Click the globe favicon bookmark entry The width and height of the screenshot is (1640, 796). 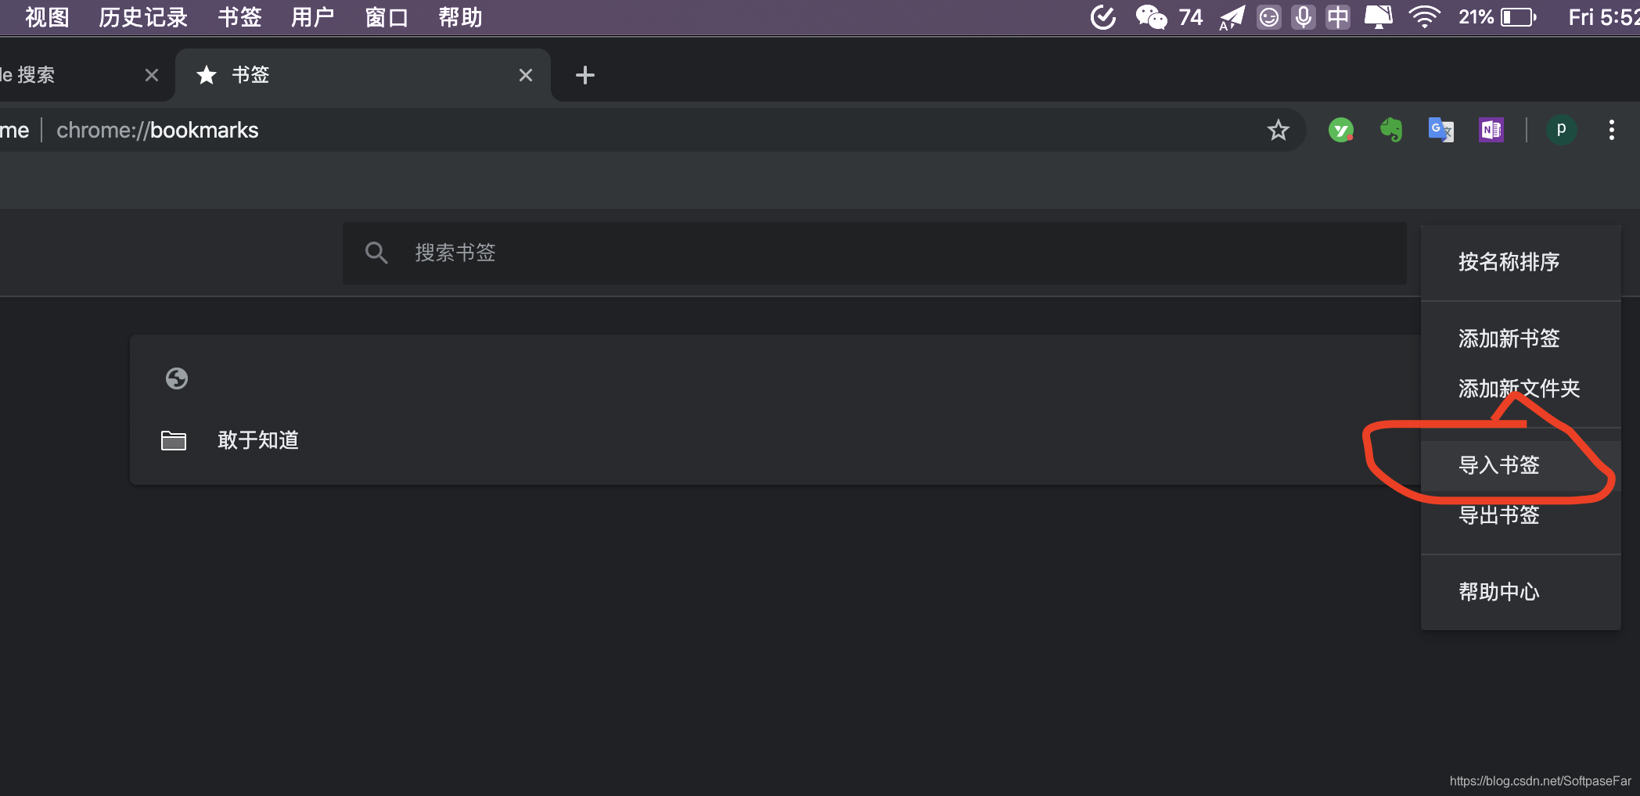point(177,379)
